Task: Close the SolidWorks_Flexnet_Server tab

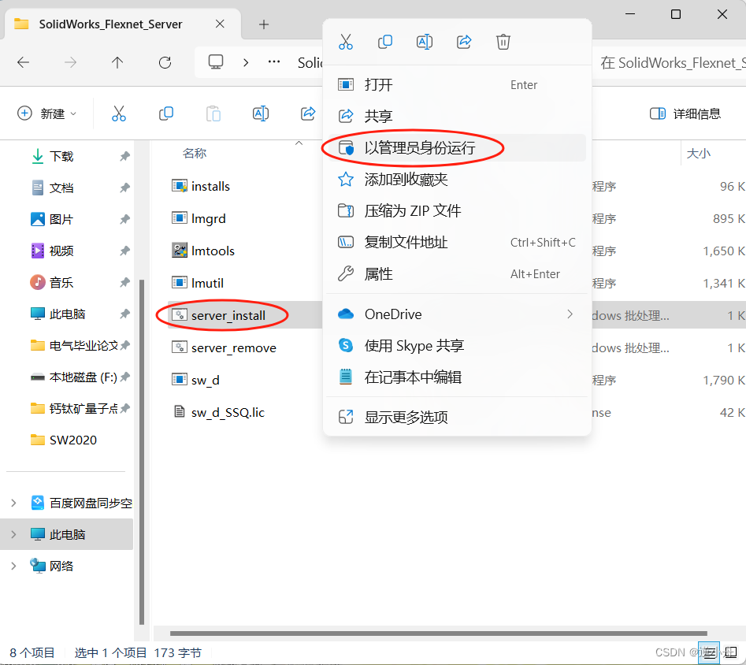Action: [x=220, y=24]
